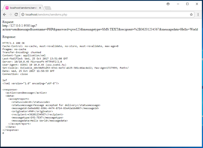Image resolution: width=203 pixels, height=148 pixels.
Task: Click the Set-Cookie OzCookie_10 line
Action: [65, 68]
